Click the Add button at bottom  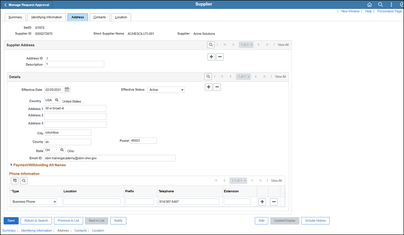tap(262, 221)
